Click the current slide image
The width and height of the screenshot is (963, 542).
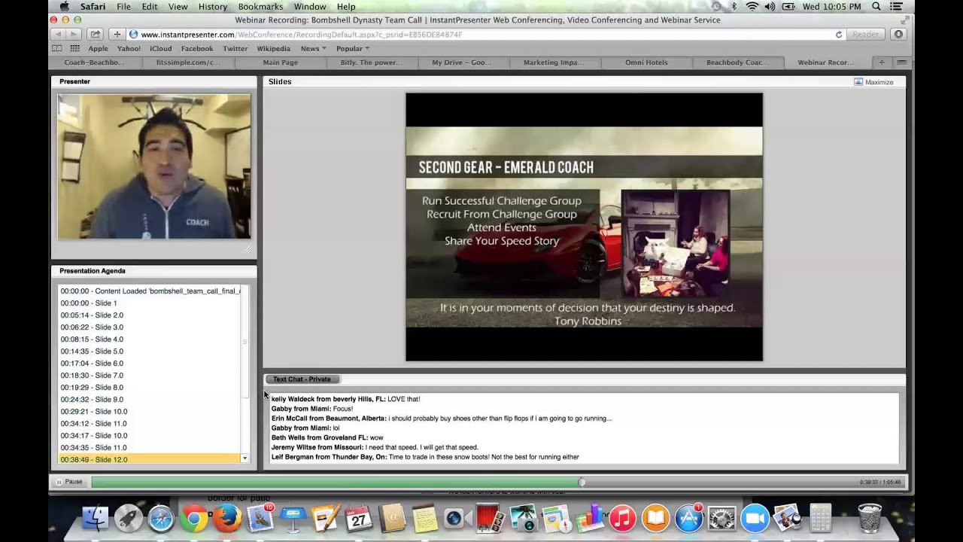584,227
